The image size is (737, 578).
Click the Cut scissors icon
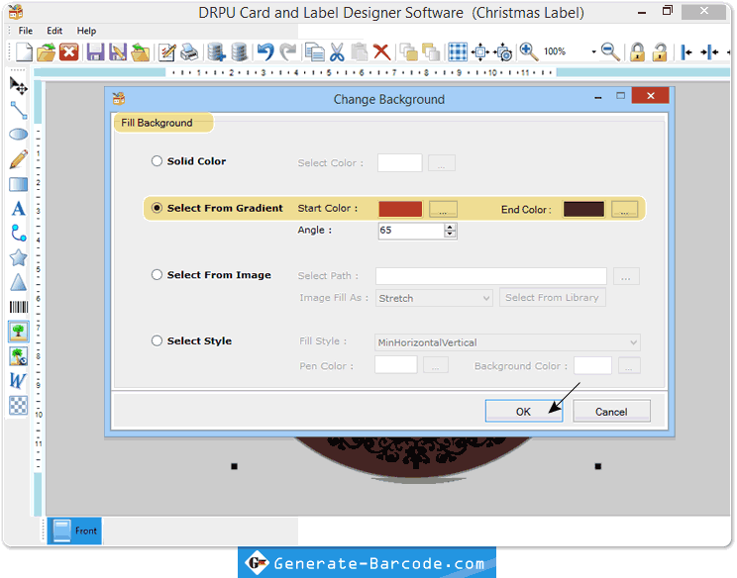[x=337, y=52]
